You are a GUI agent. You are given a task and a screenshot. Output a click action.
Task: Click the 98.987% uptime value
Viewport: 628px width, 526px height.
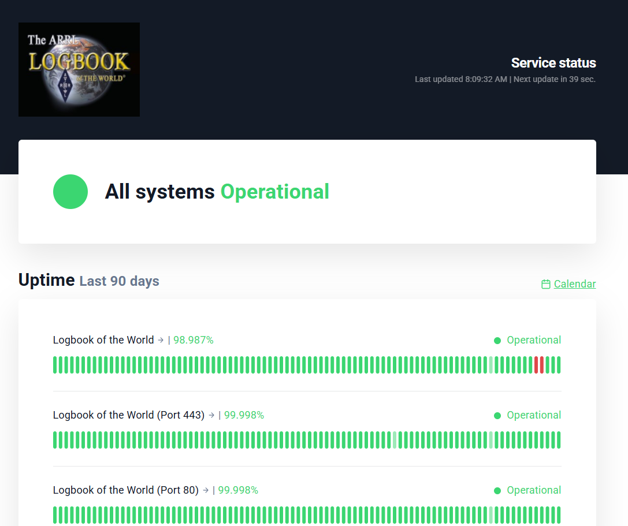[194, 340]
